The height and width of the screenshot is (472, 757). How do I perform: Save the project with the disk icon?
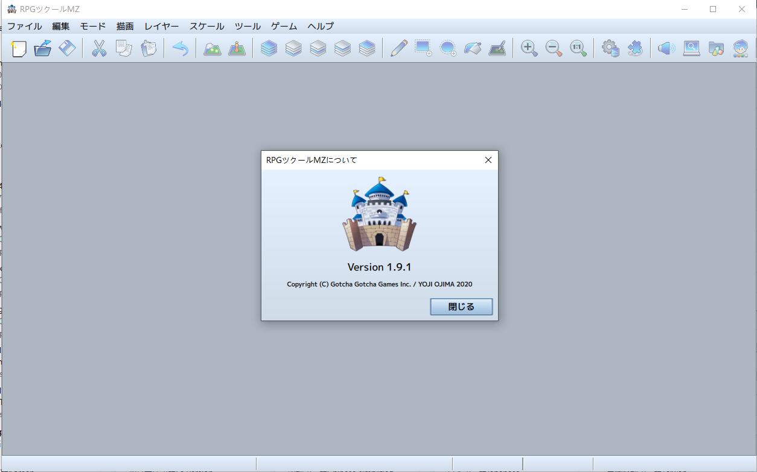point(67,48)
